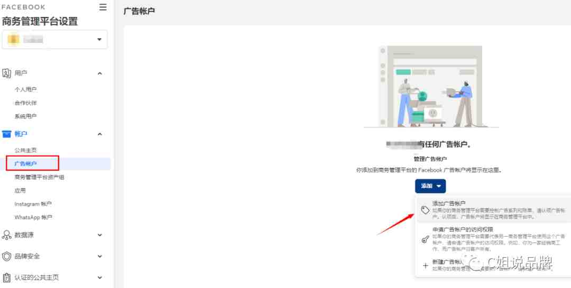Click the FACEBOOK logo text
This screenshot has height=288, width=571.
pyautogui.click(x=24, y=7)
